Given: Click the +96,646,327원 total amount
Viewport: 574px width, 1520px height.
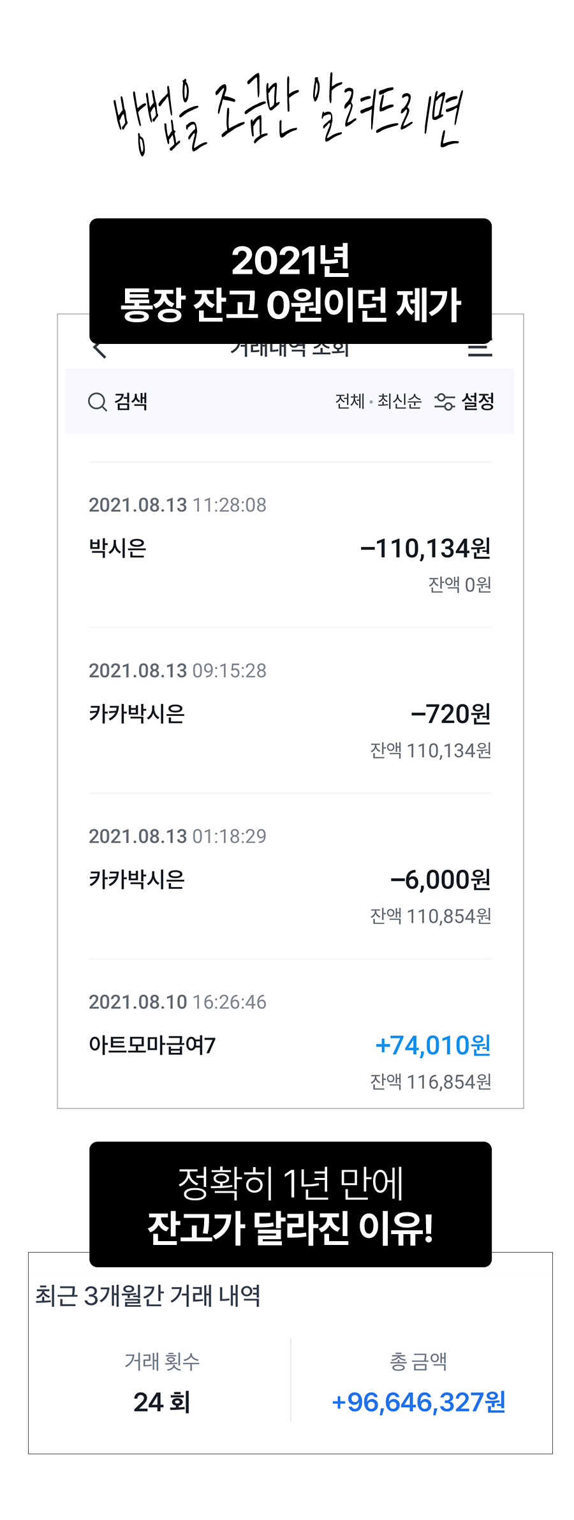Looking at the screenshot, I should 418,1402.
